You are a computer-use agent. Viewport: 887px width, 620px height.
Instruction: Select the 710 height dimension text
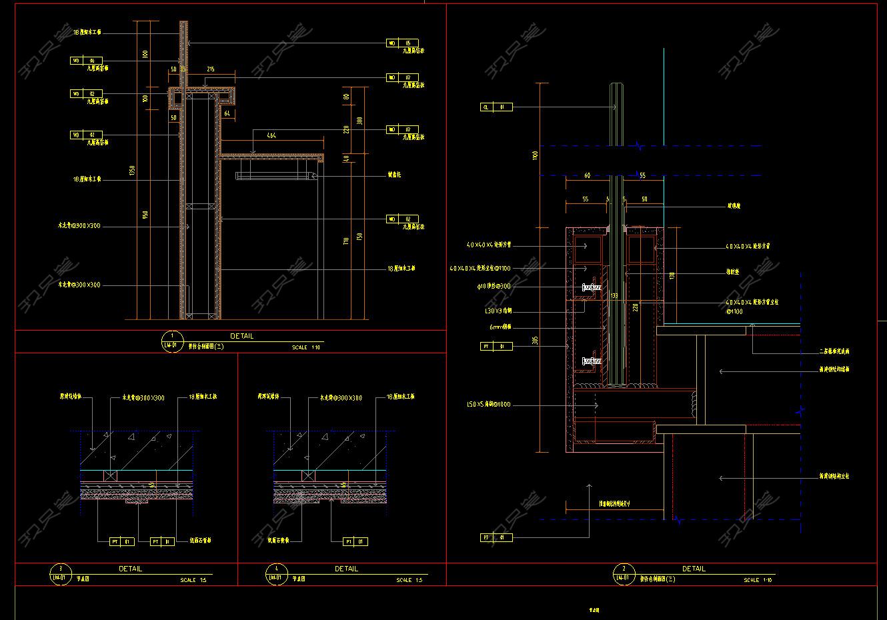tap(345, 241)
